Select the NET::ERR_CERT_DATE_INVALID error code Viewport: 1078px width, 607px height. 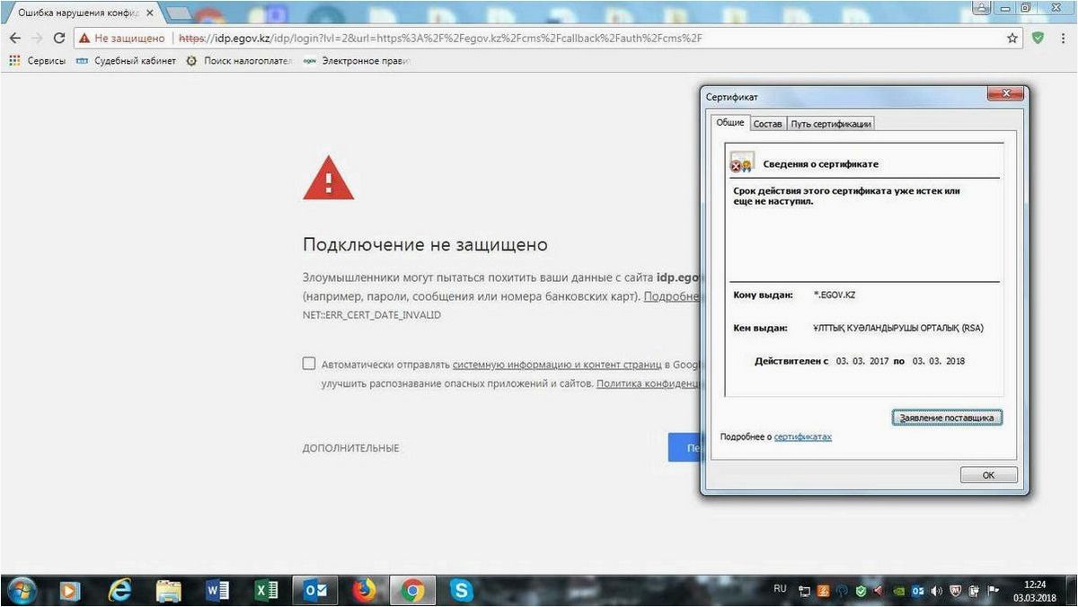tap(372, 315)
